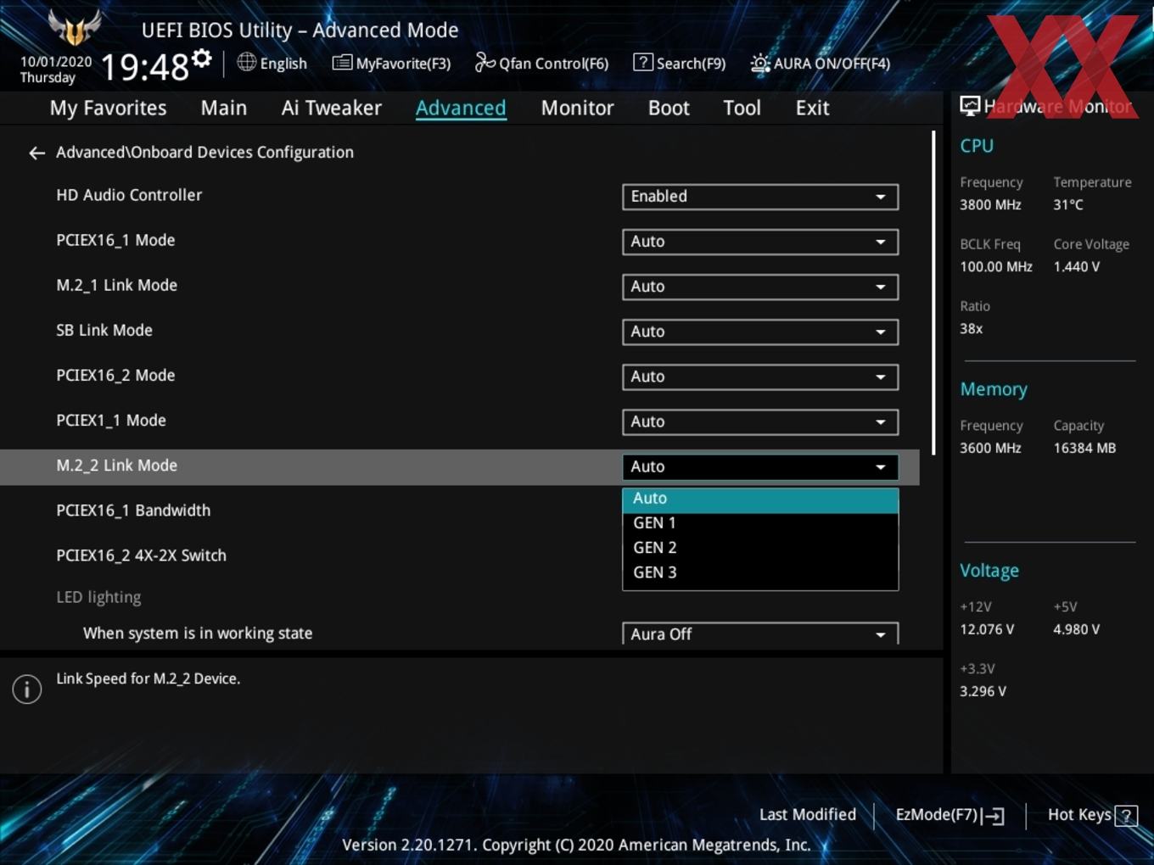Click the Memory section heading
Screen dimensions: 1154x865
point(994,389)
